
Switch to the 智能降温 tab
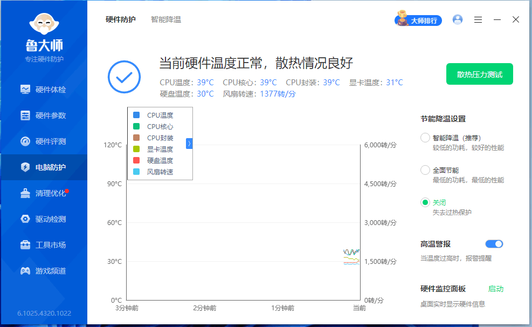pyautogui.click(x=166, y=19)
